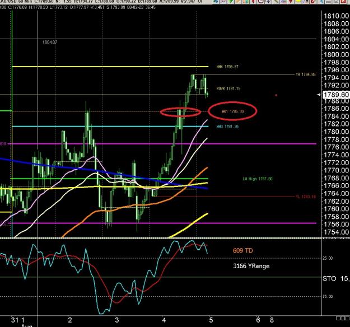Click the L:1773.12 low value in header
The width and height of the screenshot is (350, 327).
tap(59, 7)
